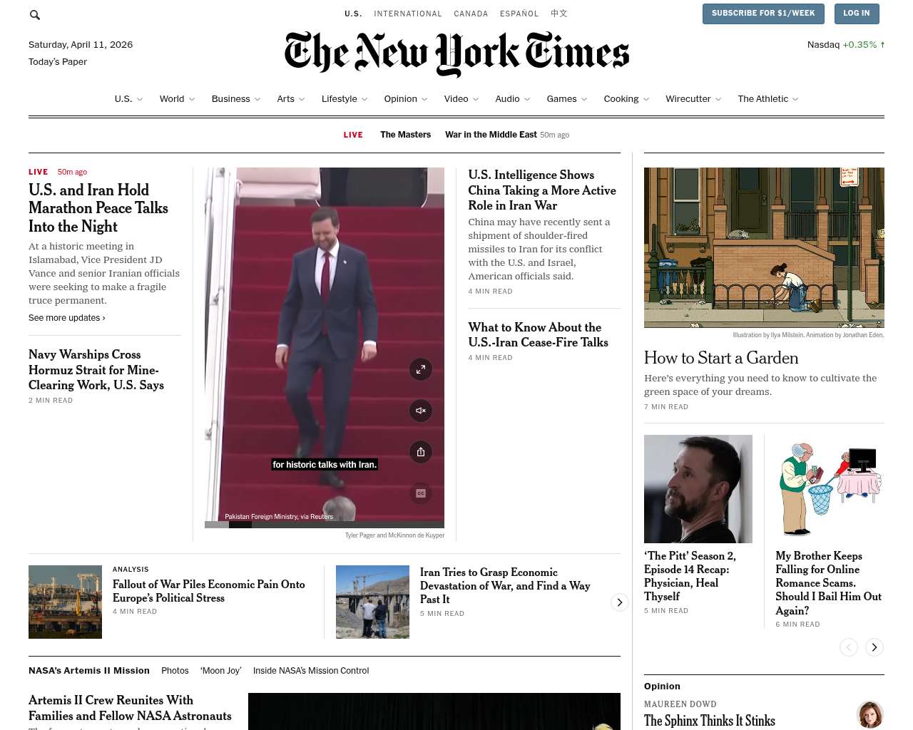Open 'How to Start a Garden' headline
The width and height of the screenshot is (913, 730).
(721, 358)
